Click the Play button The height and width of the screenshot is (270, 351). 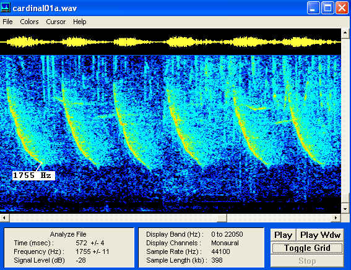click(x=283, y=235)
